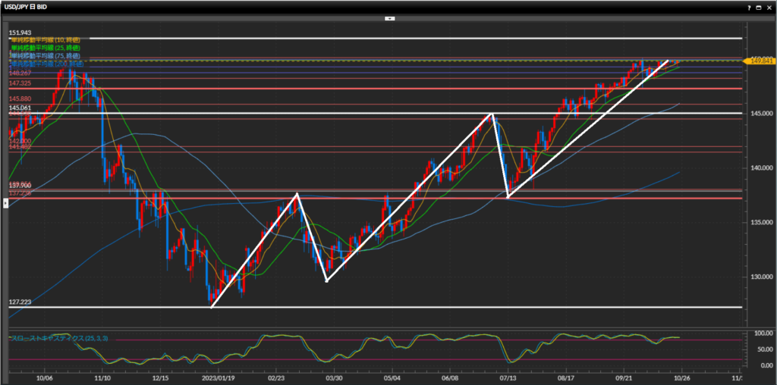Close the USD/JPY chart window

(x=769, y=6)
